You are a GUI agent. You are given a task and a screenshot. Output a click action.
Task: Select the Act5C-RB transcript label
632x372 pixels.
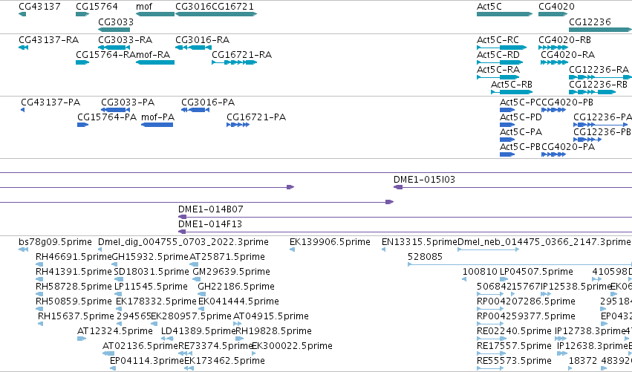click(512, 85)
